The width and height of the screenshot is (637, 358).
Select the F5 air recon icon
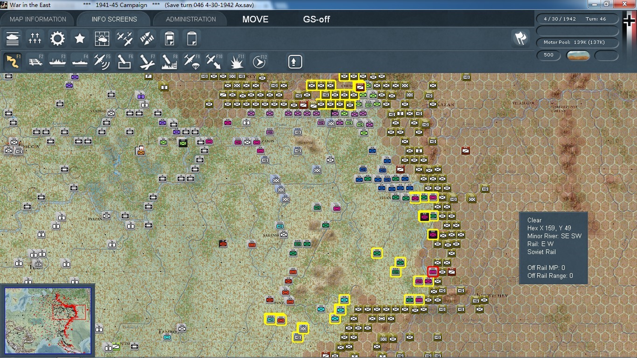coord(102,62)
